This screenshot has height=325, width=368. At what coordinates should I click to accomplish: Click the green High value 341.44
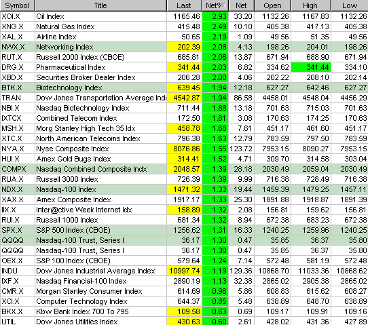click(x=311, y=67)
